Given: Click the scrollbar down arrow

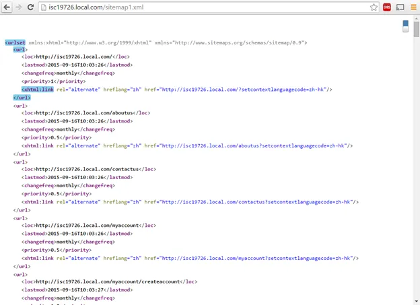Looking at the screenshot, I should tap(416, 301).
